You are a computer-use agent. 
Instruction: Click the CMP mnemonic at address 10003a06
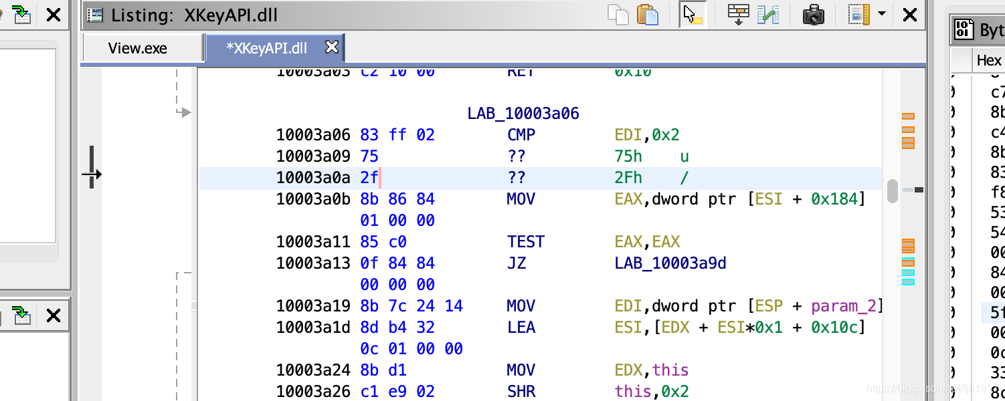(521, 135)
